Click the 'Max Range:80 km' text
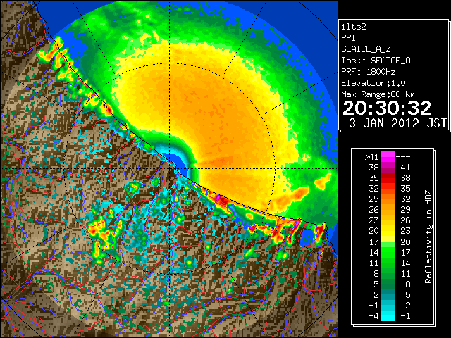 378,94
